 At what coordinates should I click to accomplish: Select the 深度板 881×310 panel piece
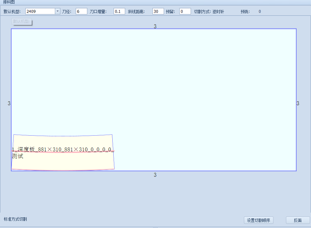(63, 160)
